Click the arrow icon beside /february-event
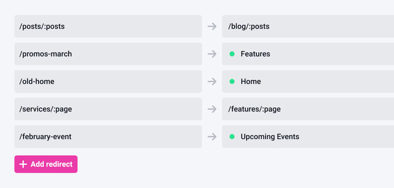The height and width of the screenshot is (188, 394). pos(212,137)
